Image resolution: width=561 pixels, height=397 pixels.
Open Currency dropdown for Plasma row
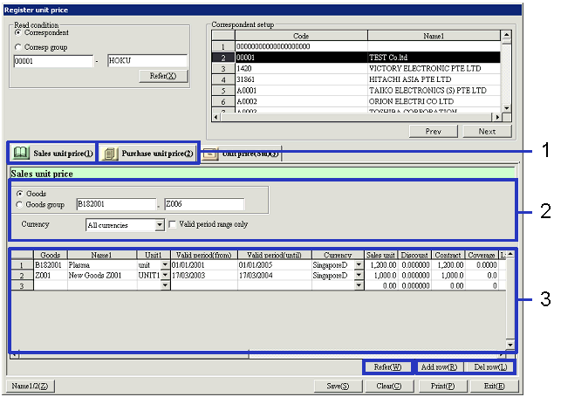(359, 264)
